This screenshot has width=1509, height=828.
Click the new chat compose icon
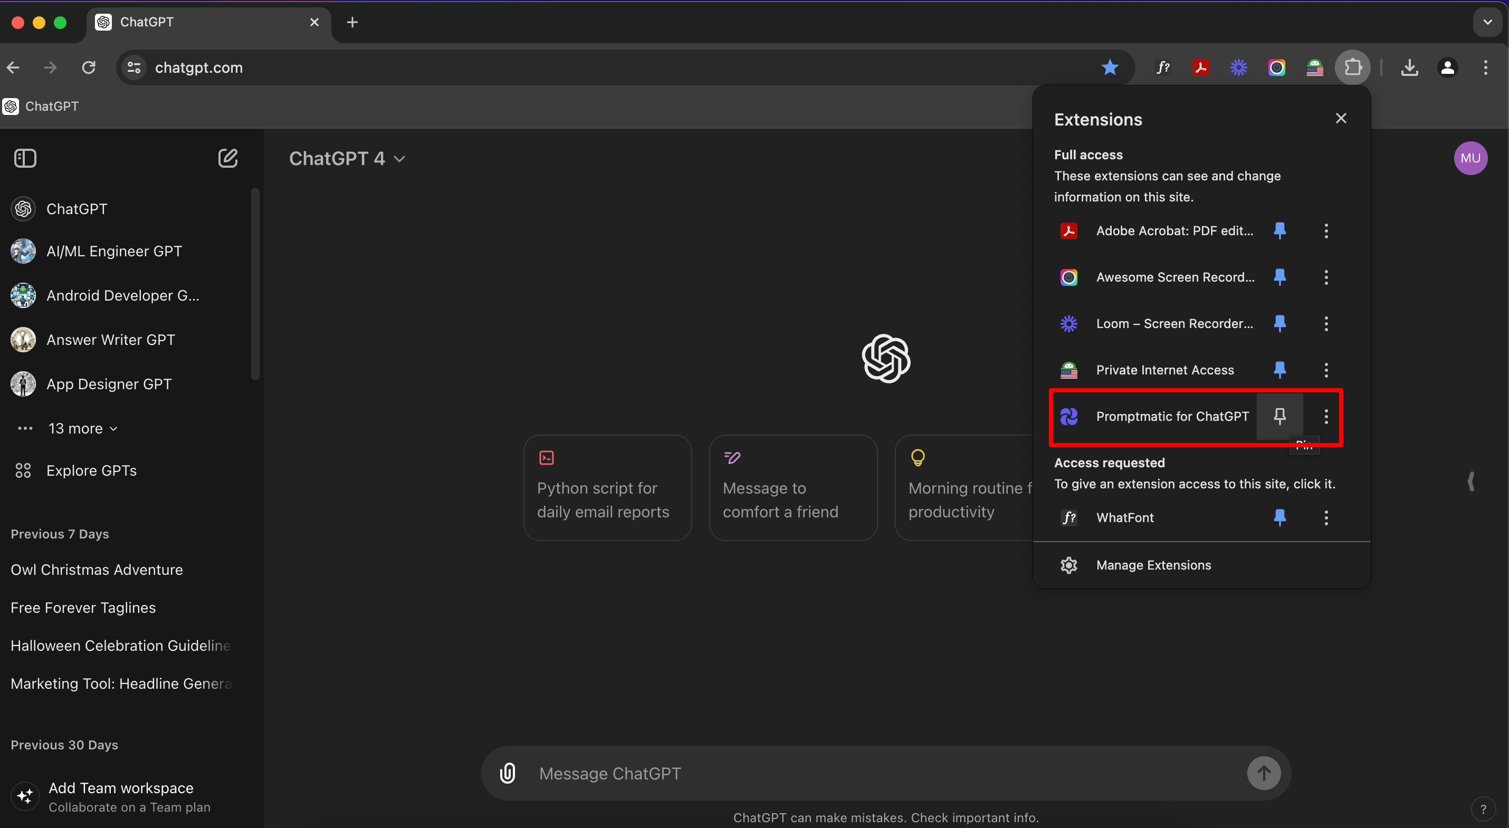pos(227,158)
